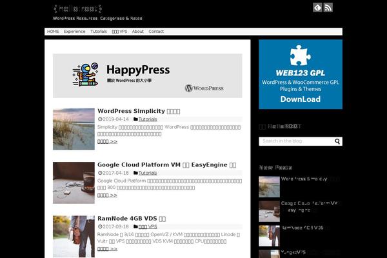Click the search magnifier icon
This screenshot has height=258, width=387.
point(337,141)
